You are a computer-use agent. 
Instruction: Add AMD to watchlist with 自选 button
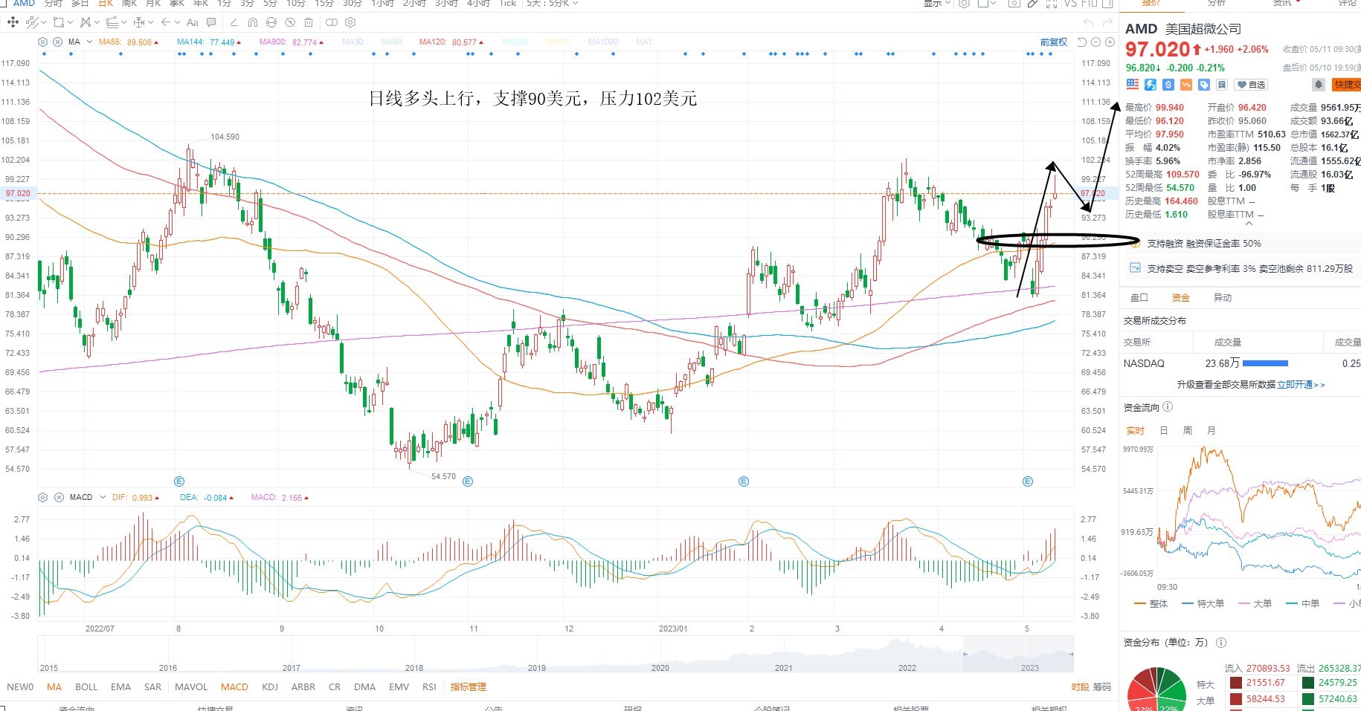click(x=1251, y=85)
